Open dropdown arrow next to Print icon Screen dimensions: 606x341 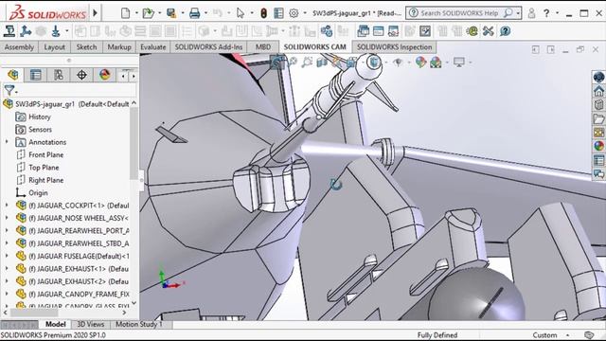[x=205, y=13]
